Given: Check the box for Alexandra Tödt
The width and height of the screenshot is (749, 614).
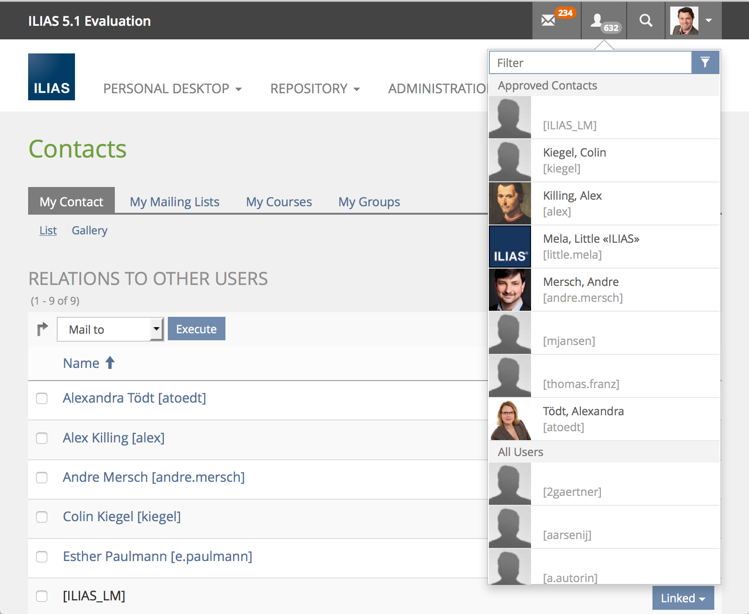Looking at the screenshot, I should tap(42, 398).
